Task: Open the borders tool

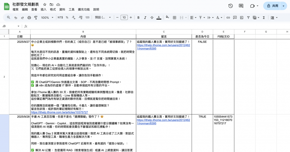Action: tap(174, 18)
